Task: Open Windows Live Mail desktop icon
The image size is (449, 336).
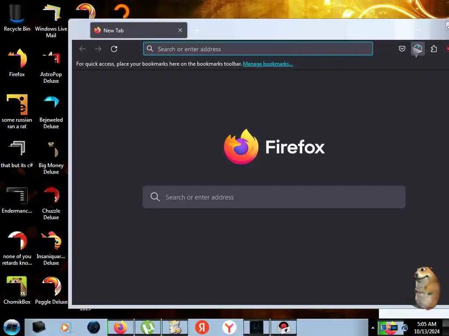Action: tap(51, 21)
